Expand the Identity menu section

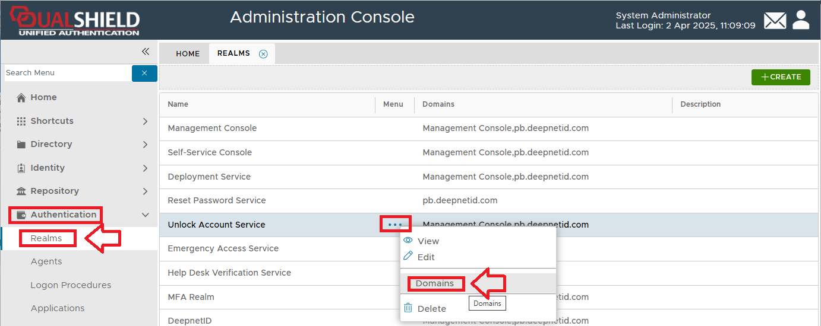pos(48,168)
